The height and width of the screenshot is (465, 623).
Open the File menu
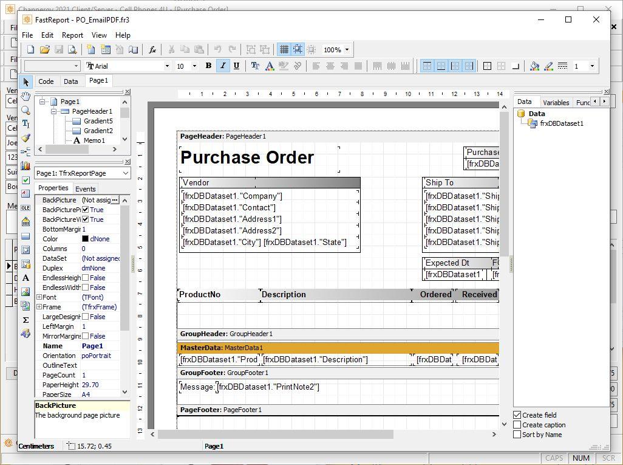click(27, 35)
